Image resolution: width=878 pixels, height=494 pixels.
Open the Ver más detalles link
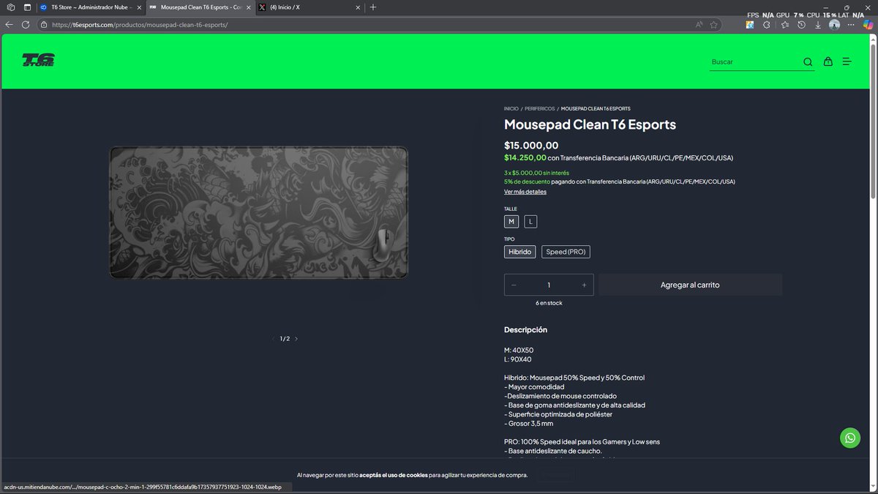pyautogui.click(x=525, y=192)
